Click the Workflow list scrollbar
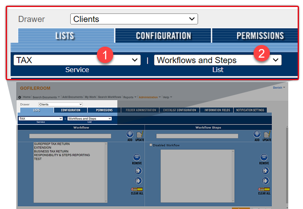 pyautogui.click(x=106, y=173)
